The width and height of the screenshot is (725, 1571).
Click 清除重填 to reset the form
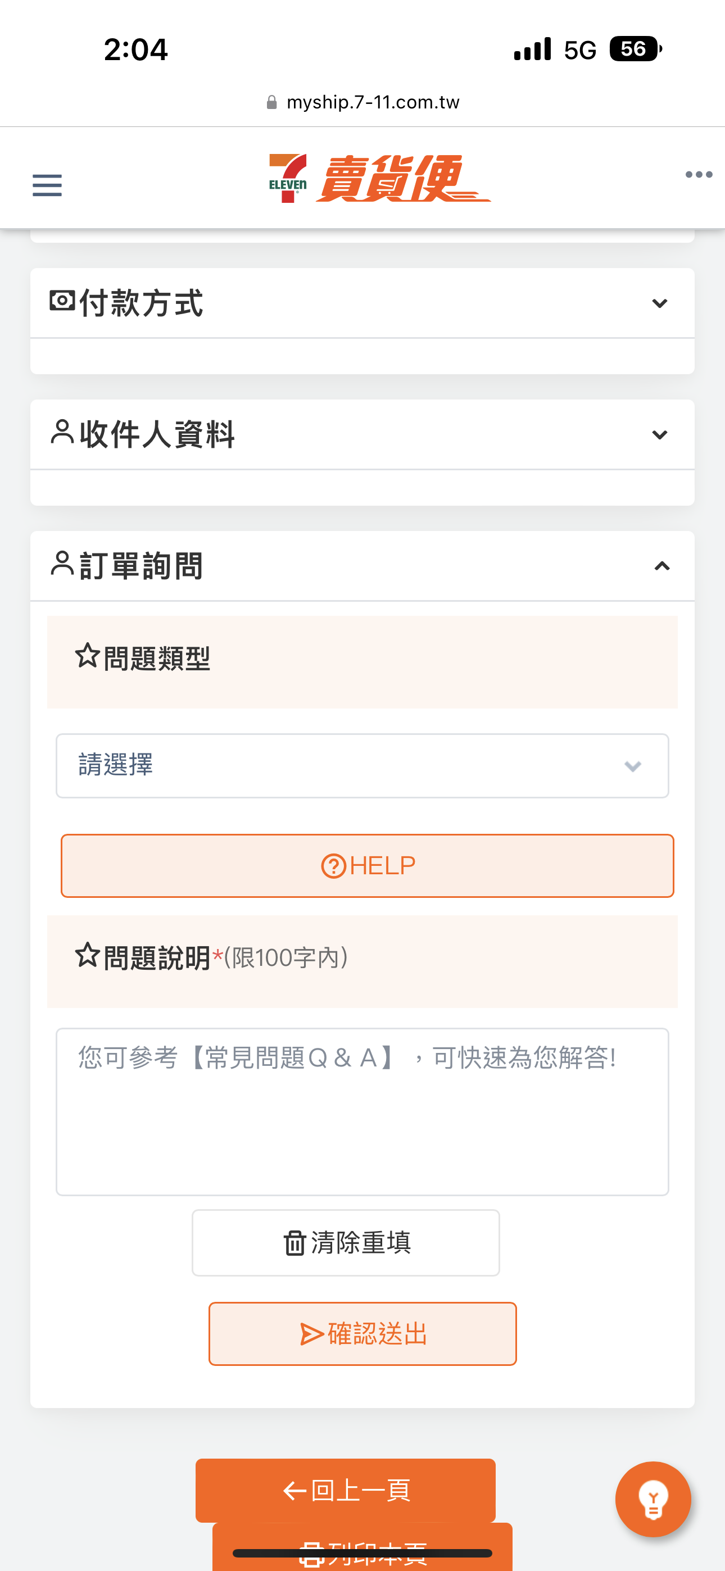[x=346, y=1242]
